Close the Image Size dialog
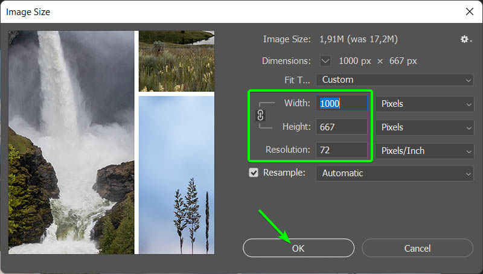The height and width of the screenshot is (274, 483). 470,11
